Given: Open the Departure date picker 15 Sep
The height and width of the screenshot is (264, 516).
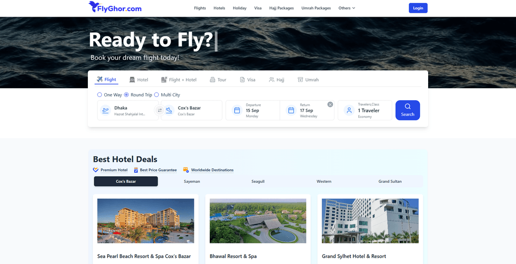Looking at the screenshot, I should pyautogui.click(x=253, y=110).
